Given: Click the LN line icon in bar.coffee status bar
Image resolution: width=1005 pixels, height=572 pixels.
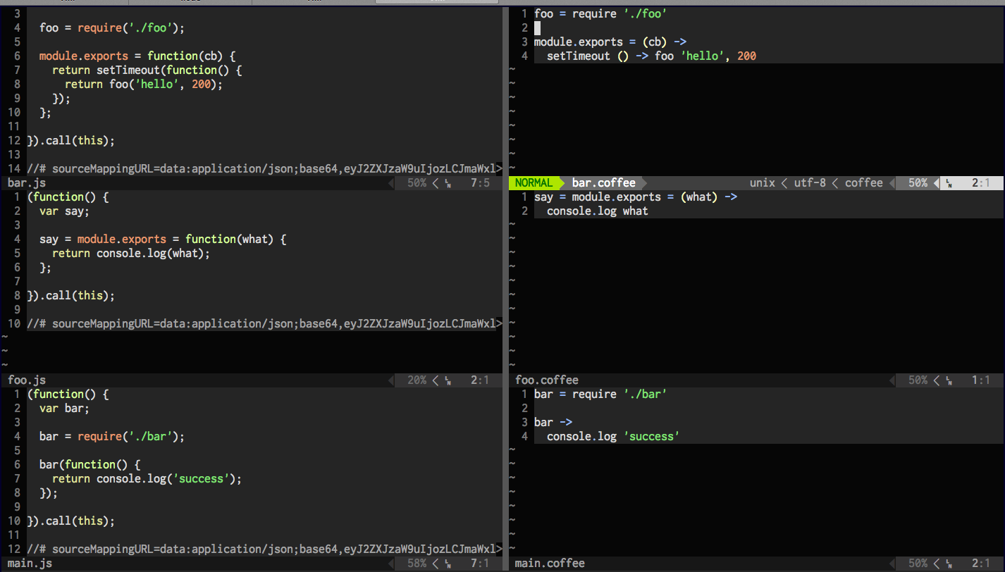Looking at the screenshot, I should coord(949,183).
